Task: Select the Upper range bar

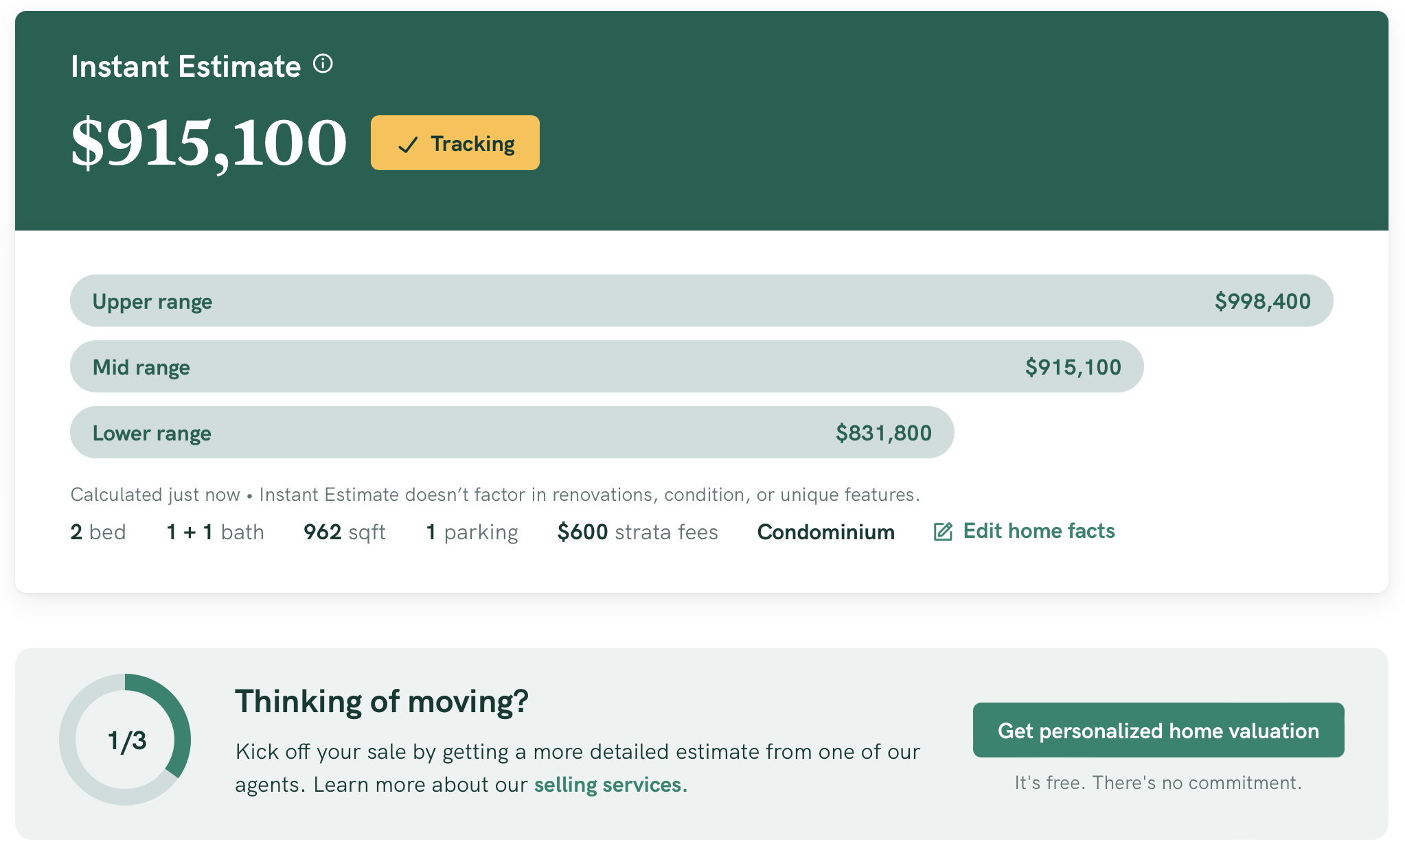Action: coord(700,301)
